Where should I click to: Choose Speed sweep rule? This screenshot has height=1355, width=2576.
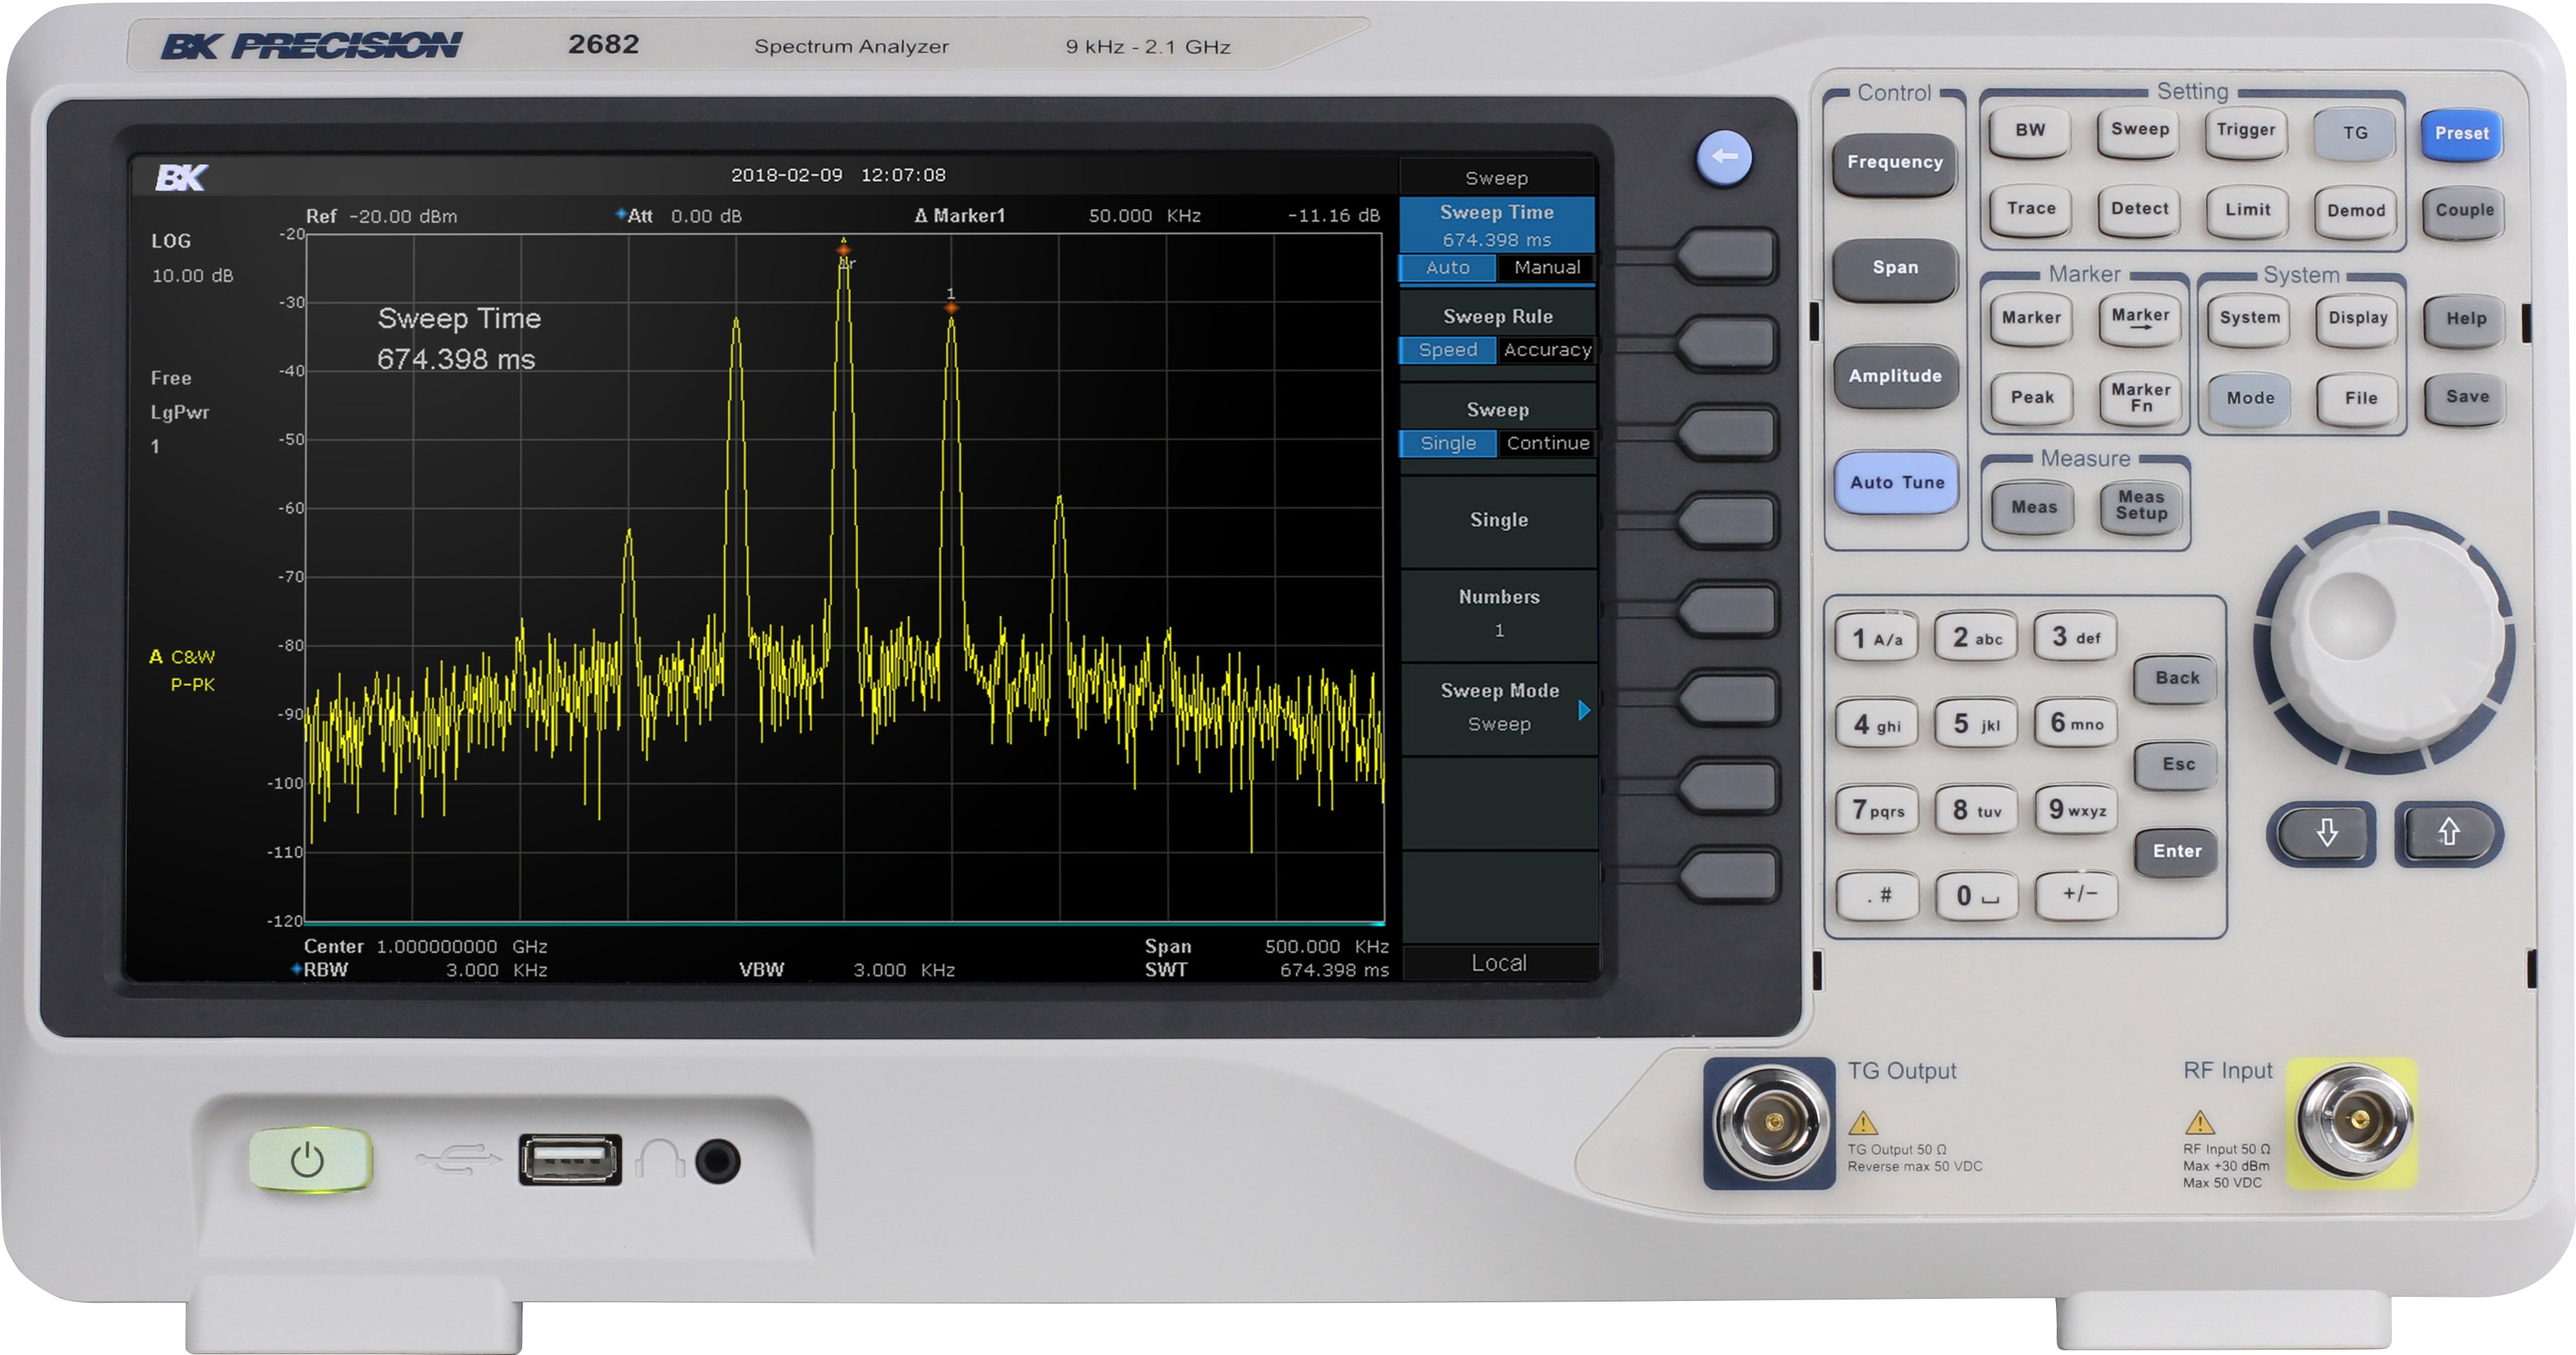tap(1447, 350)
